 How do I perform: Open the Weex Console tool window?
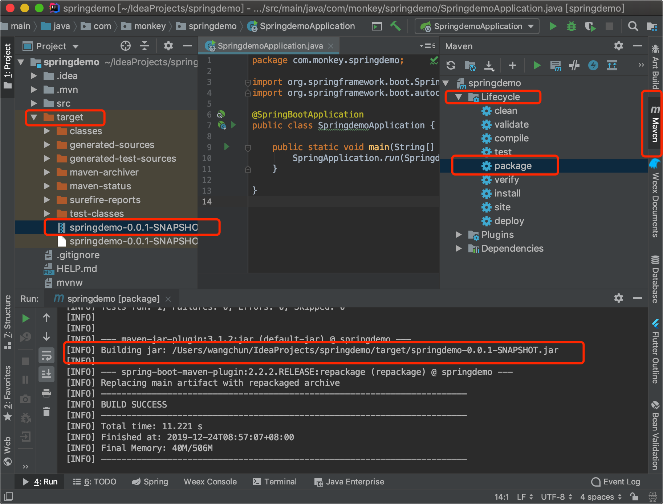click(x=210, y=482)
